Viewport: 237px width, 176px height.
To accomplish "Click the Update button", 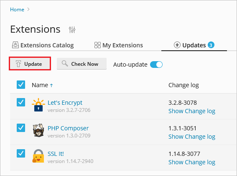I will pos(30,64).
